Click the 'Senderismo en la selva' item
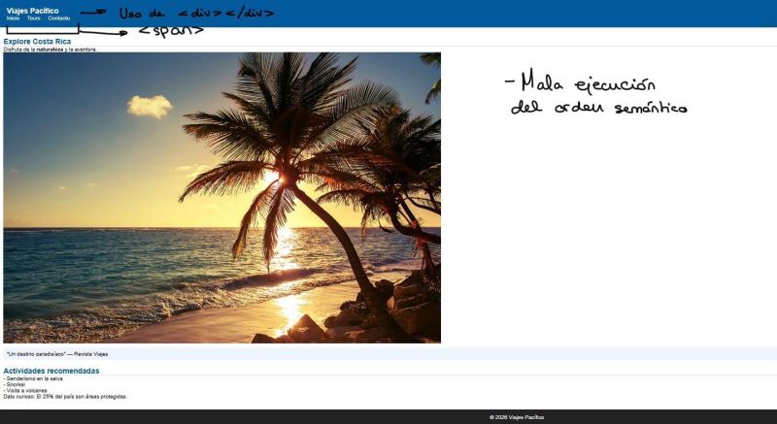The height and width of the screenshot is (424, 777). click(33, 379)
